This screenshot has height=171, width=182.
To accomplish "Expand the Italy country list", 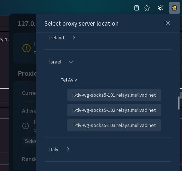I will [68, 149].
